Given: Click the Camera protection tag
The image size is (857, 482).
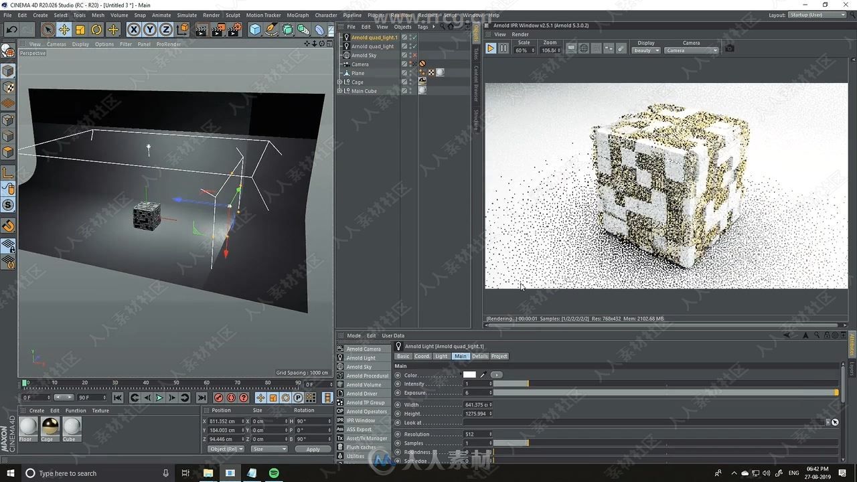Looking at the screenshot, I should [422, 64].
